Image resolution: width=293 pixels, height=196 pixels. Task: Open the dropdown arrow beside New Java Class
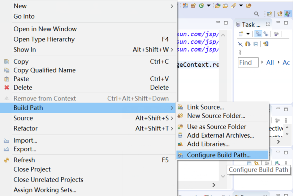[208, 6]
